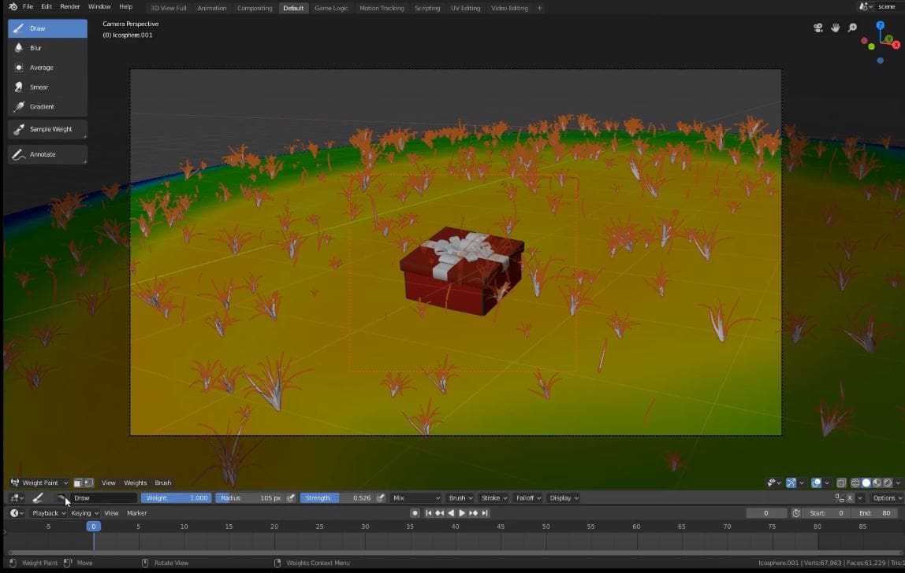
Task: Toggle viewport overlays
Action: [816, 483]
